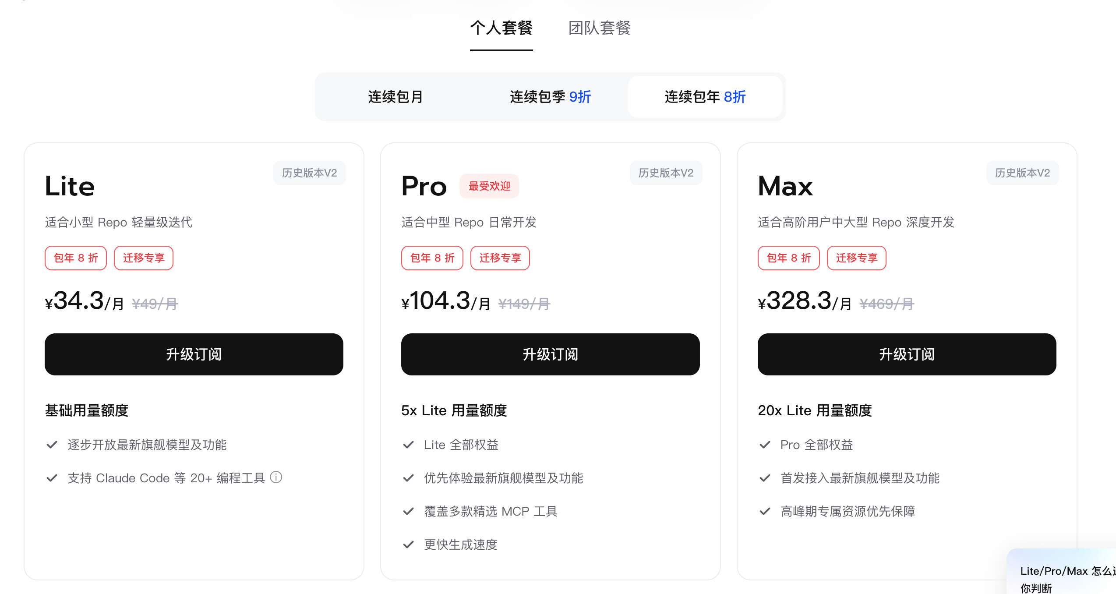
Task: Click the 包年 8 折 tag on Lite
Action: tap(76, 258)
